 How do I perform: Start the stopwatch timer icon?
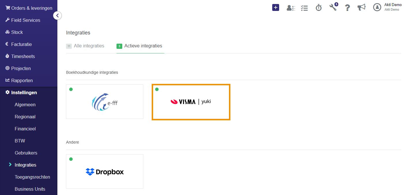point(319,8)
